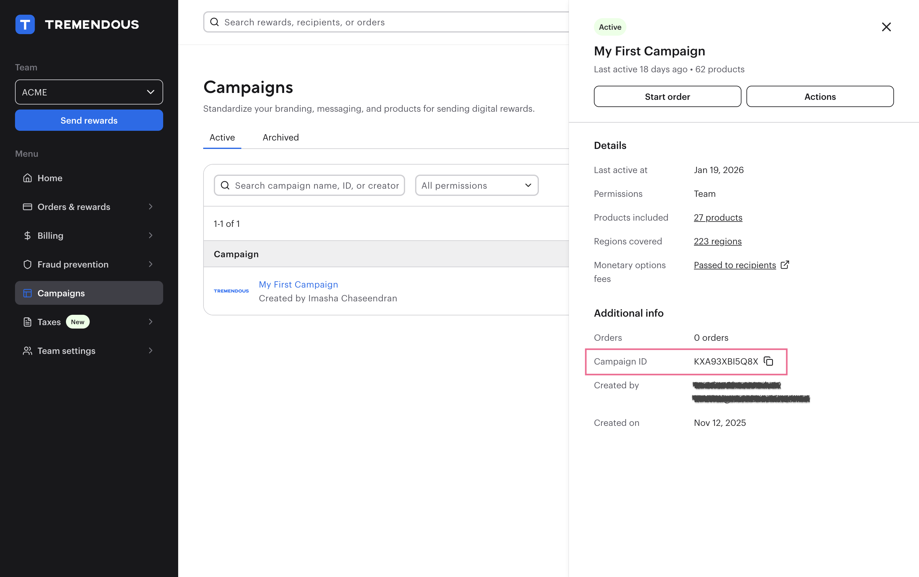Select the Campaigns menu item
Screen dimensions: 919x577
(x=89, y=293)
